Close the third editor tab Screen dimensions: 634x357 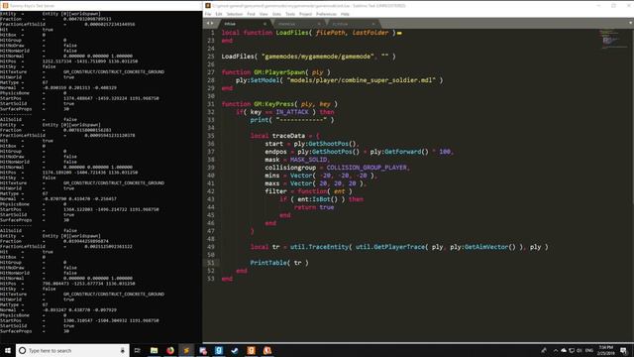(373, 24)
